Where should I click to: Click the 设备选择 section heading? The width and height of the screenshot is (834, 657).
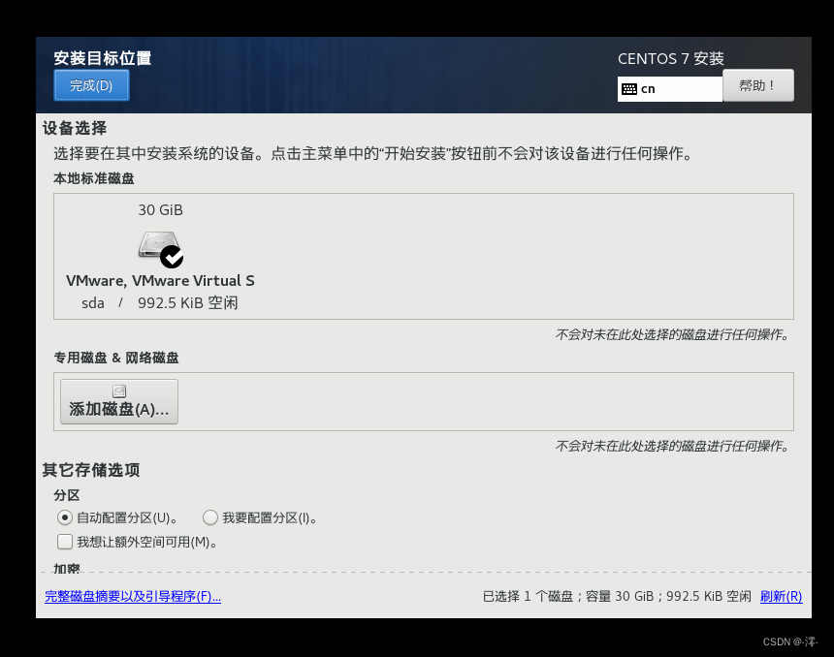(x=75, y=128)
